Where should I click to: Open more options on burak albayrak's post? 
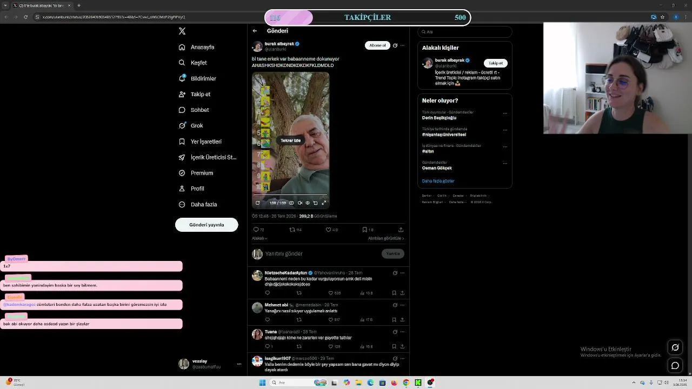tap(402, 45)
